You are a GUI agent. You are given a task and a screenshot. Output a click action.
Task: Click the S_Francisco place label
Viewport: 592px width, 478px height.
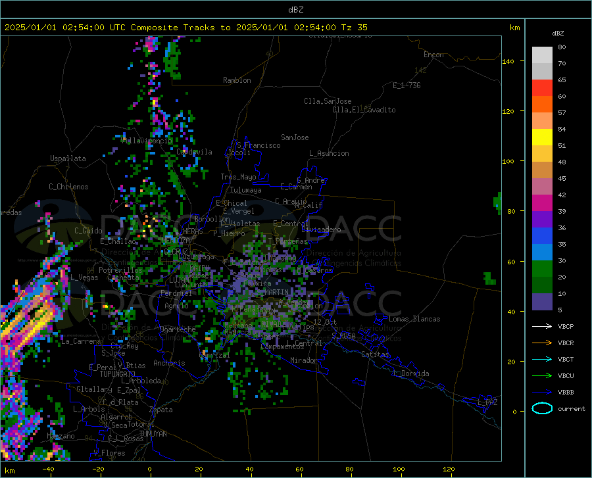[259, 145]
